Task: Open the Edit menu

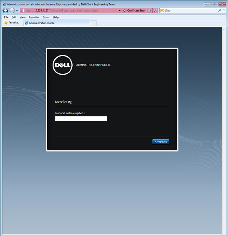Action: [14, 17]
